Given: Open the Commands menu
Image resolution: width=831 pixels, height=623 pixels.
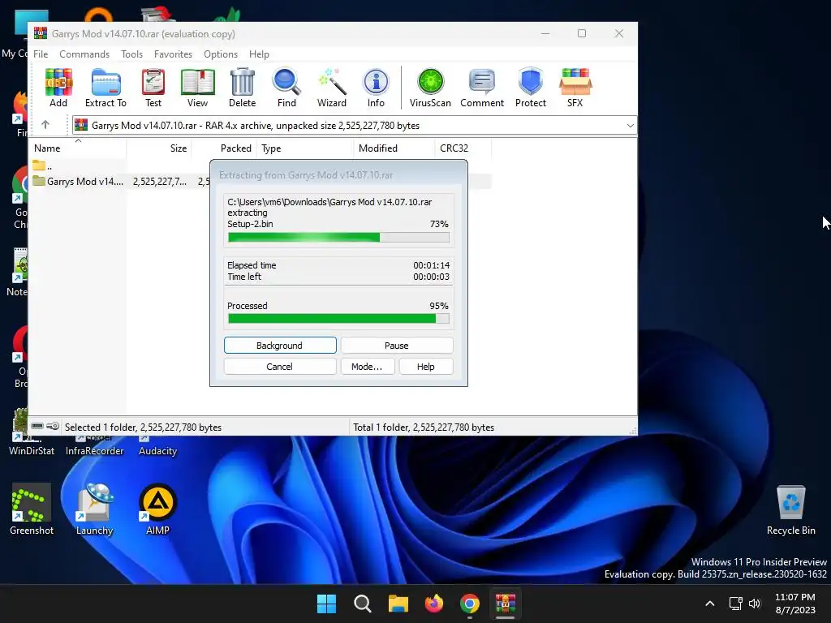Looking at the screenshot, I should (84, 54).
